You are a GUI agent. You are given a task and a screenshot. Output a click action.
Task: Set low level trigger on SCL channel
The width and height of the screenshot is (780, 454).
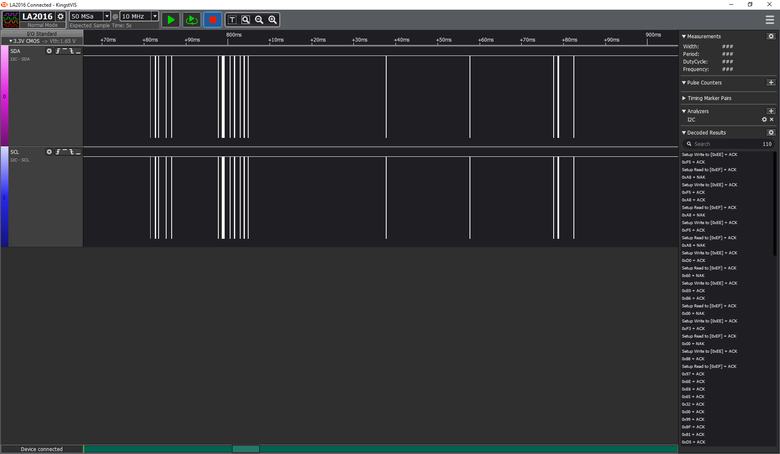pyautogui.click(x=78, y=152)
